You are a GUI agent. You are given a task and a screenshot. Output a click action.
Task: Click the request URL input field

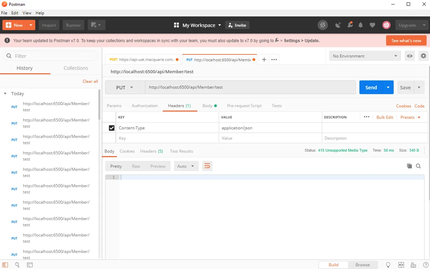tap(250, 87)
